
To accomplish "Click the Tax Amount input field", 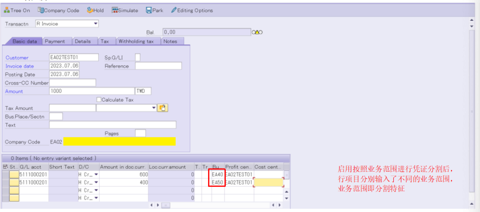I will [x=72, y=108].
